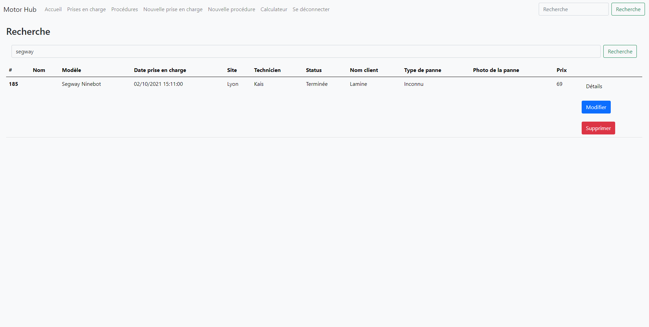This screenshot has width=649, height=327.
Task: Click the Technicien column header
Action: coord(267,70)
